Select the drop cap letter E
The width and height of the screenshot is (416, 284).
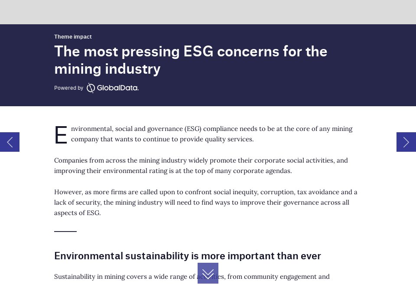(60, 134)
